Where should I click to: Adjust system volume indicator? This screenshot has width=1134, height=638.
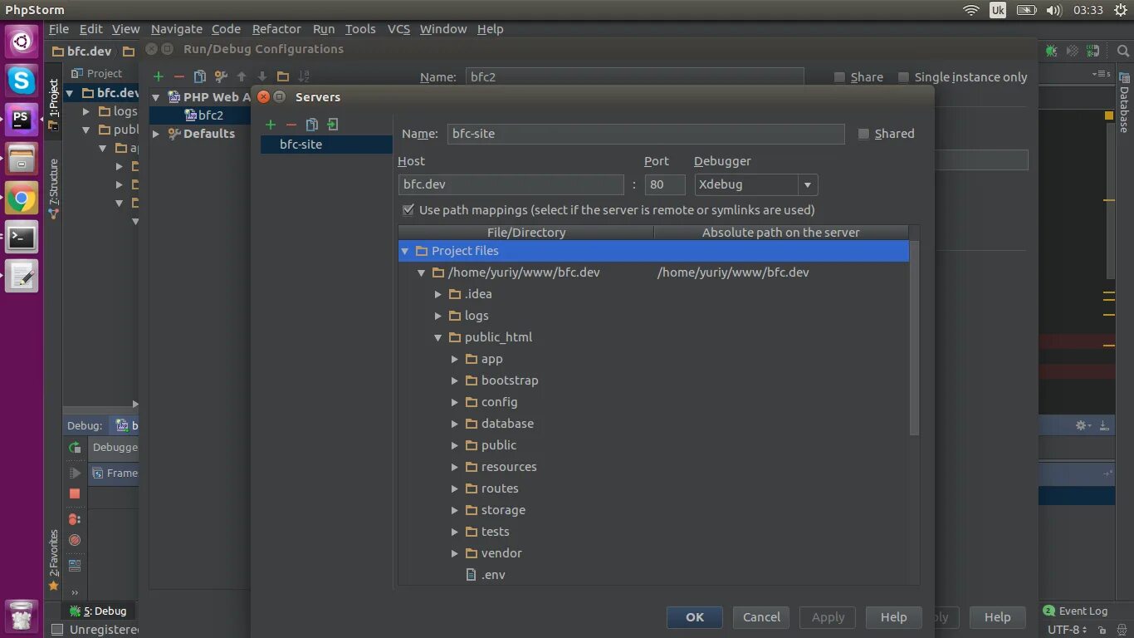[x=1054, y=10]
